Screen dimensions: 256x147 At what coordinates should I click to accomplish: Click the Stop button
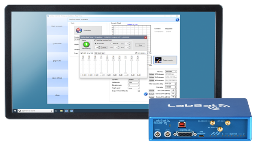[x=140, y=45]
